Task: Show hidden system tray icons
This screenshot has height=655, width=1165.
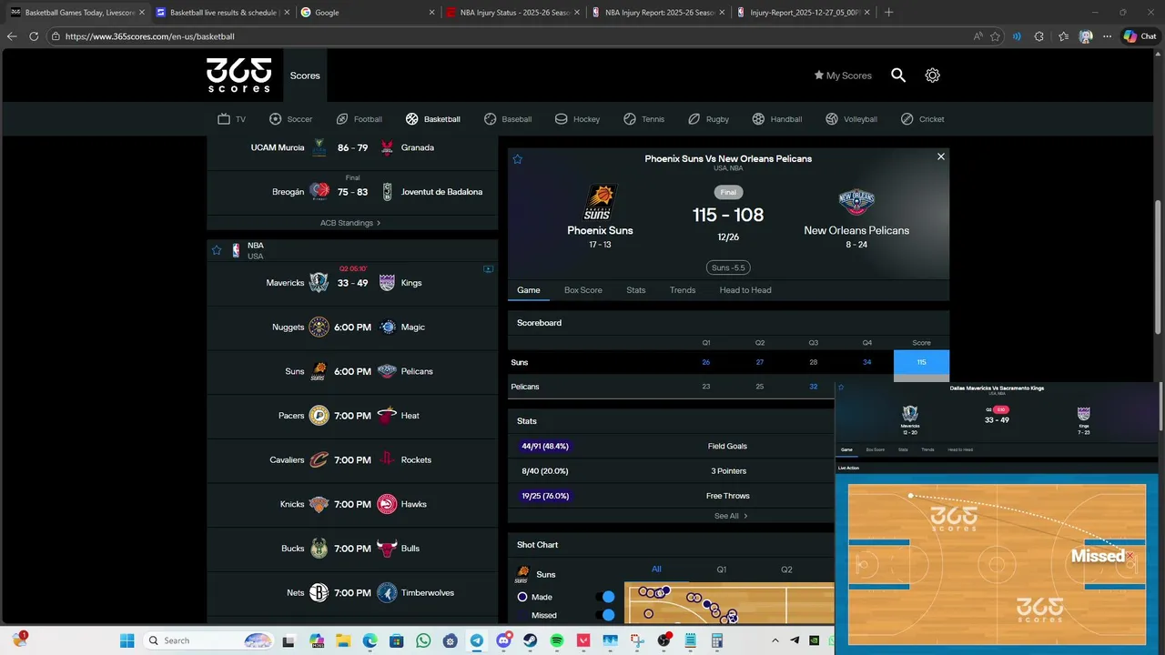Action: click(775, 640)
